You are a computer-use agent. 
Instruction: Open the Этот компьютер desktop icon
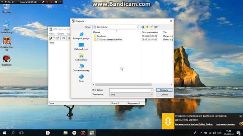point(6,26)
